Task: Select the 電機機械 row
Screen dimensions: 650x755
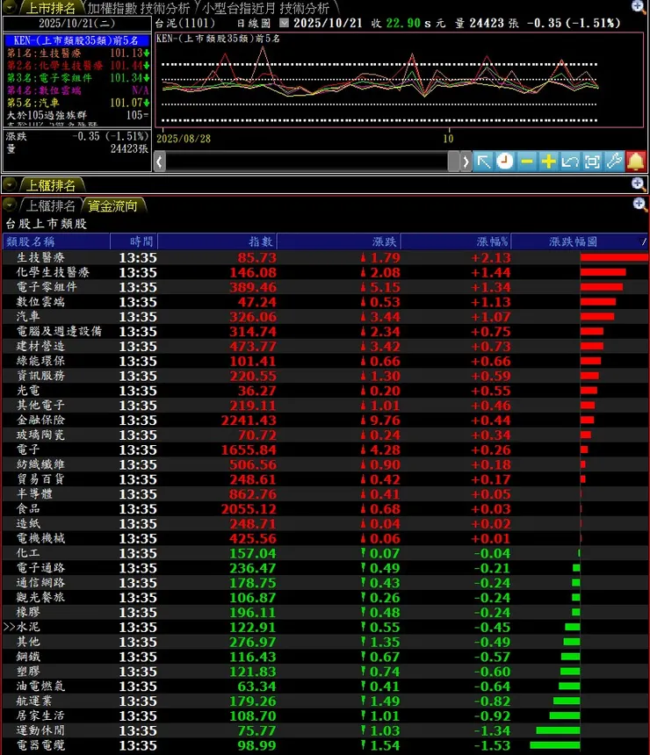Action: pyautogui.click(x=325, y=538)
